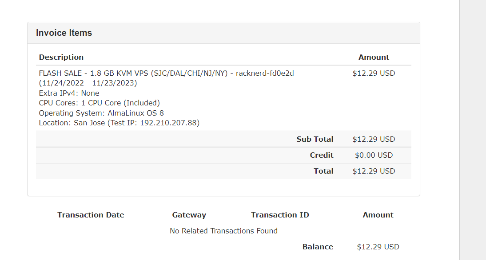Select the Sub Total amount value

[x=374, y=139]
